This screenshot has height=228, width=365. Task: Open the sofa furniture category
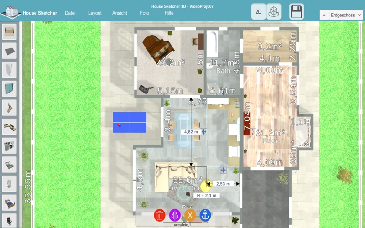tap(9, 127)
